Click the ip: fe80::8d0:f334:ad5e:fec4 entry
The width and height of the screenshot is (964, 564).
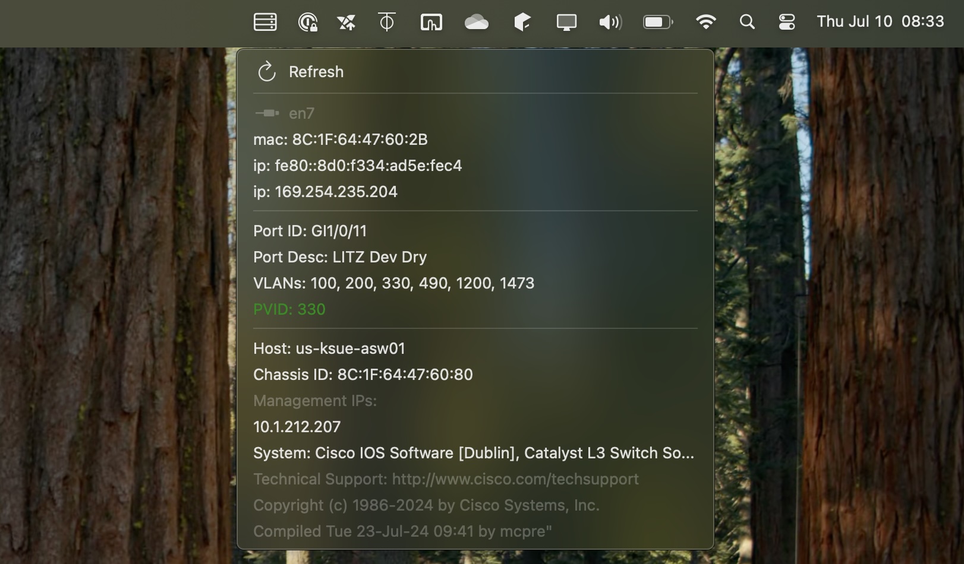click(x=475, y=166)
